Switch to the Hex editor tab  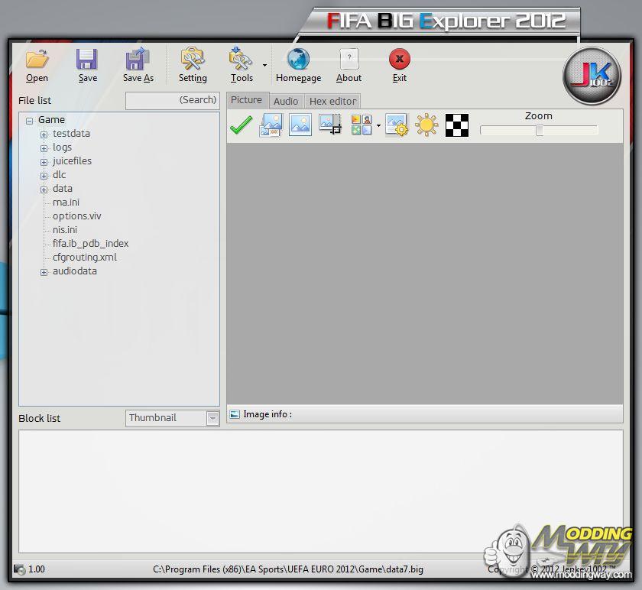pos(332,101)
